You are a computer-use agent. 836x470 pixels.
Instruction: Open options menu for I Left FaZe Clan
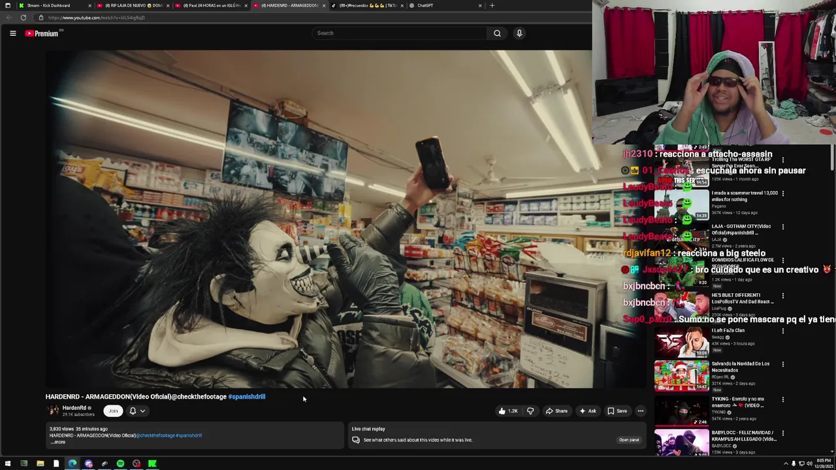(x=782, y=331)
